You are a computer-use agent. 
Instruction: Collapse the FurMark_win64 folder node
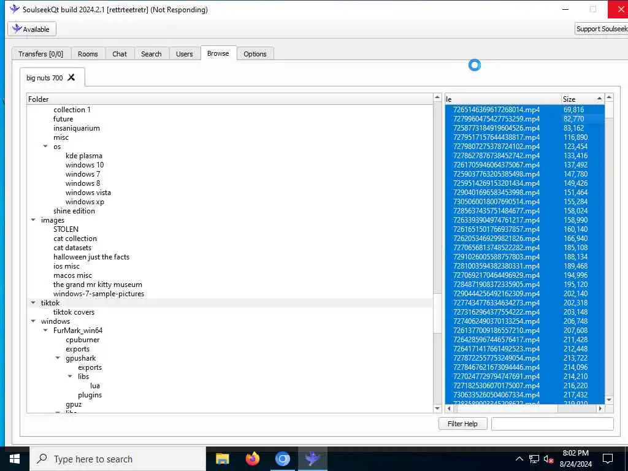[x=45, y=331]
